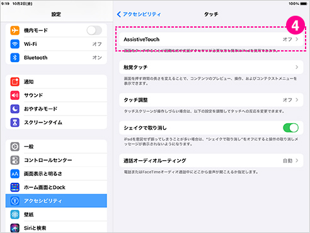Toggle the airplane mode (機内モード) switch
Viewport: 310px width, 233px height.
[x=95, y=31]
